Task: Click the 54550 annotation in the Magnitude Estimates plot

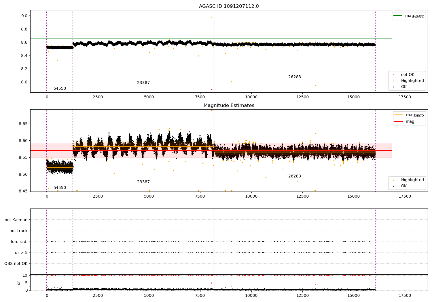Action: pyautogui.click(x=60, y=188)
